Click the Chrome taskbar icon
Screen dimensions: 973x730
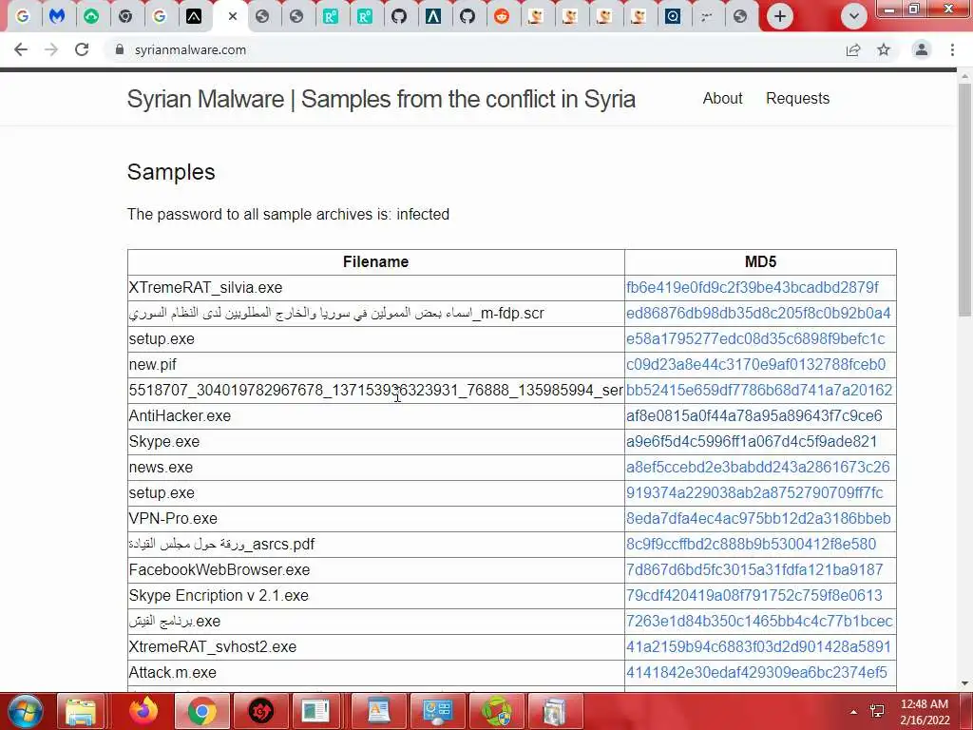[201, 711]
